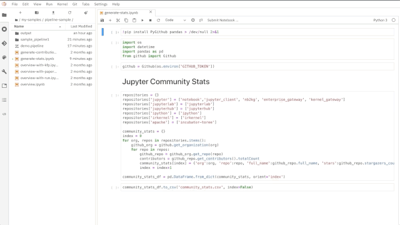The width and height of the screenshot is (400, 225).
Task: Open the View menu
Action: coord(37,4)
